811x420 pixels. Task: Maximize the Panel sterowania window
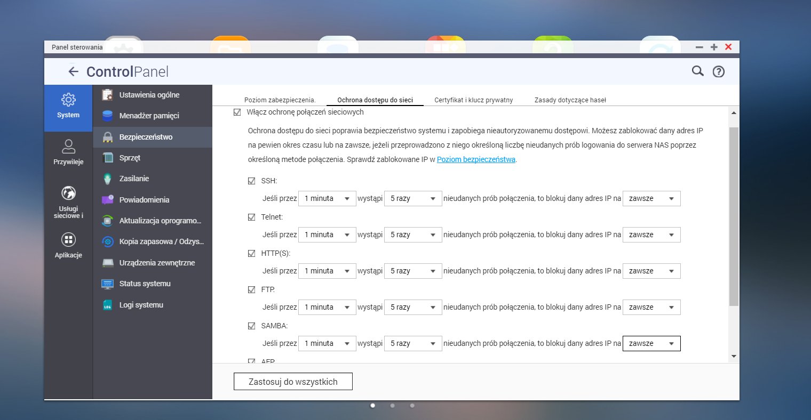click(x=714, y=47)
